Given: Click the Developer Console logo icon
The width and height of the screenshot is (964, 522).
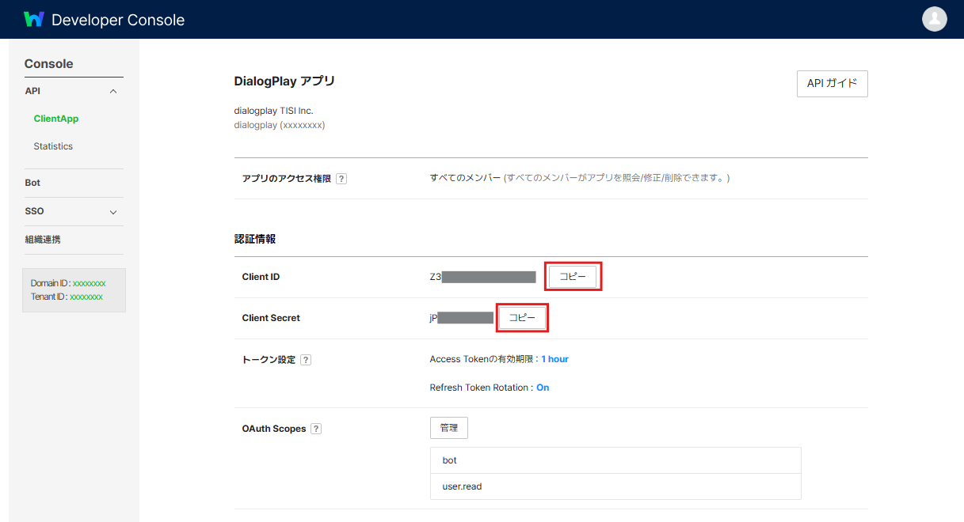Looking at the screenshot, I should click(x=34, y=20).
